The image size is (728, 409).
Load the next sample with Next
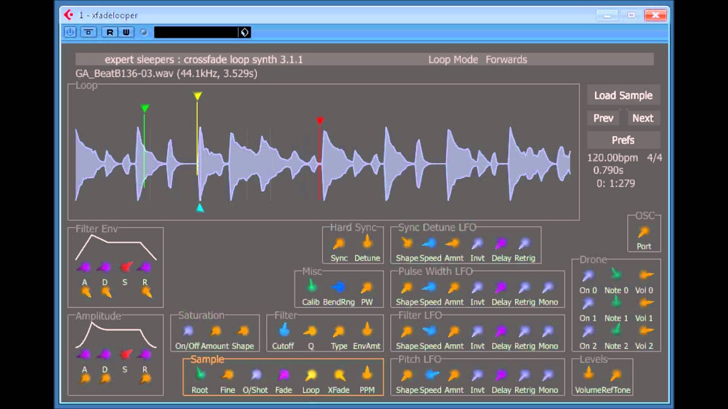(643, 118)
